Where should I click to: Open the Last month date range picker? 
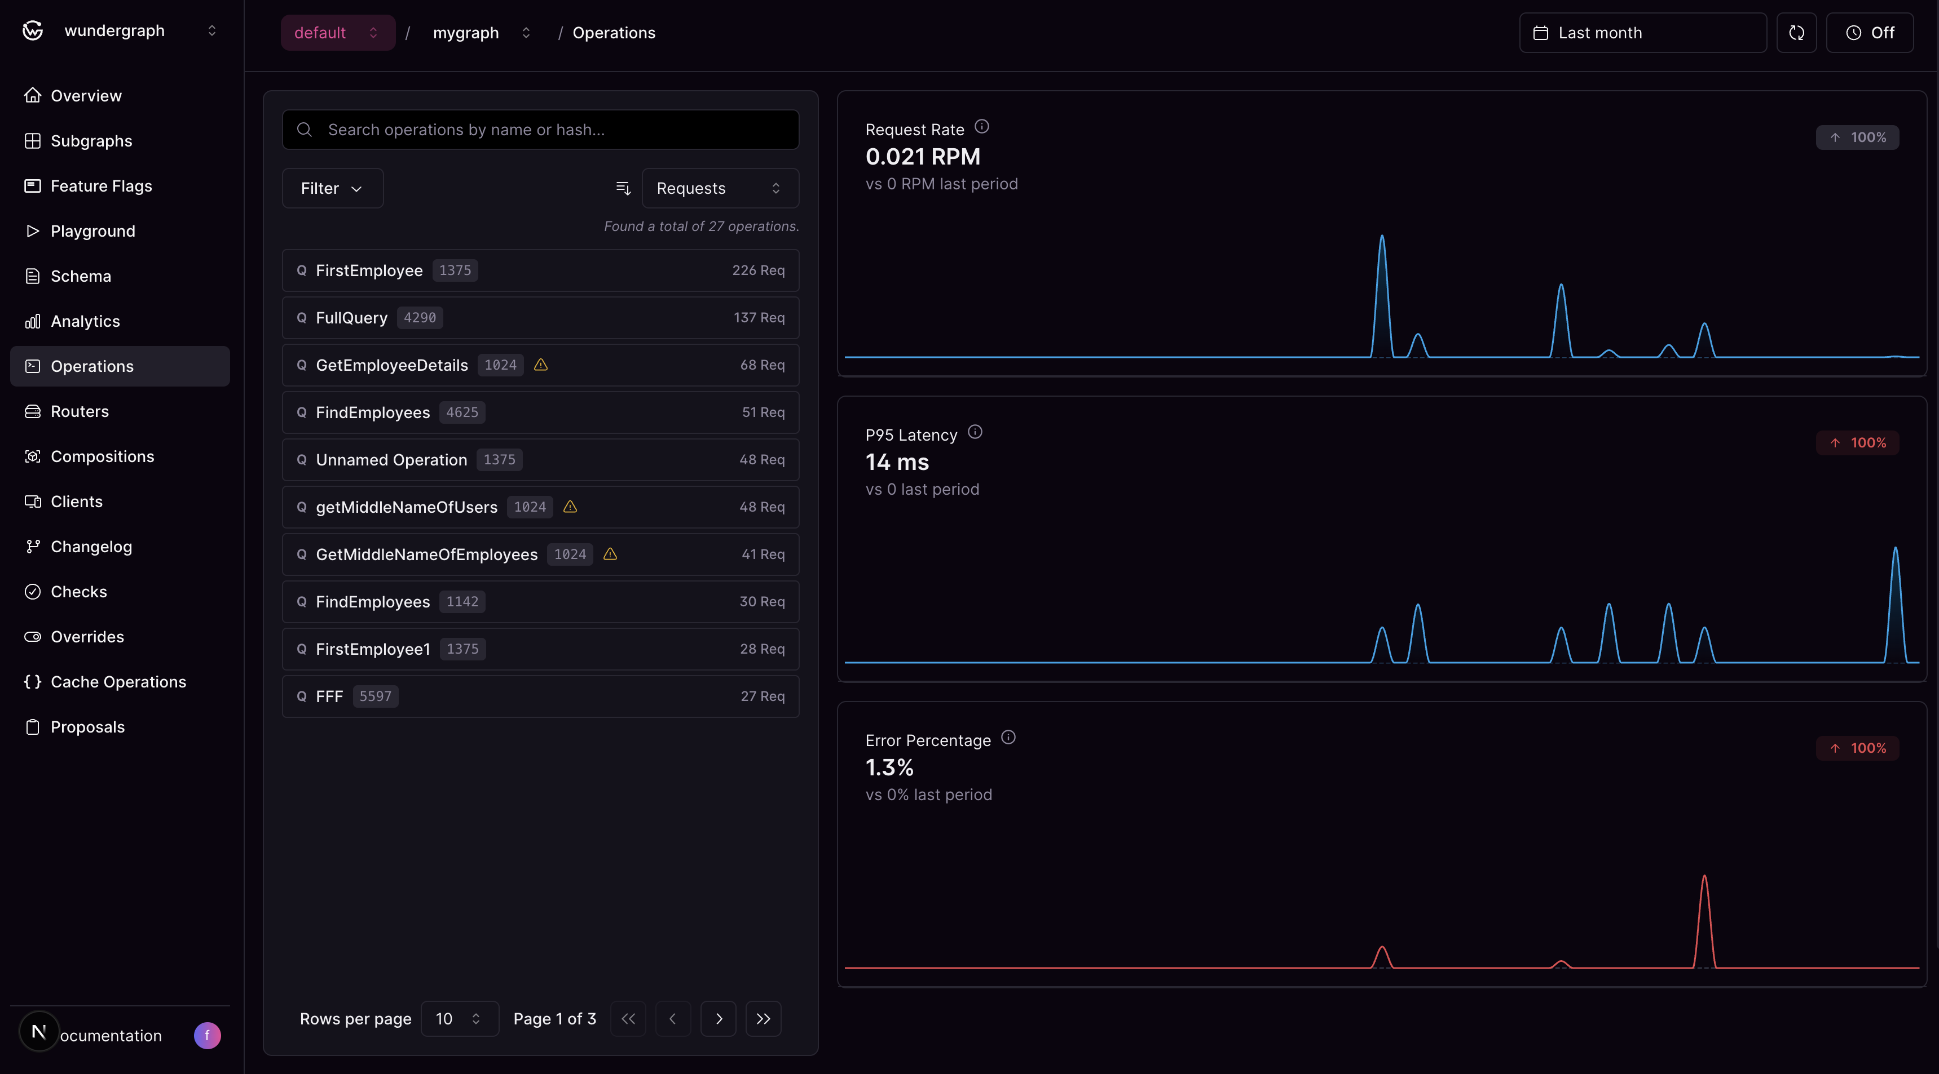(x=1642, y=32)
